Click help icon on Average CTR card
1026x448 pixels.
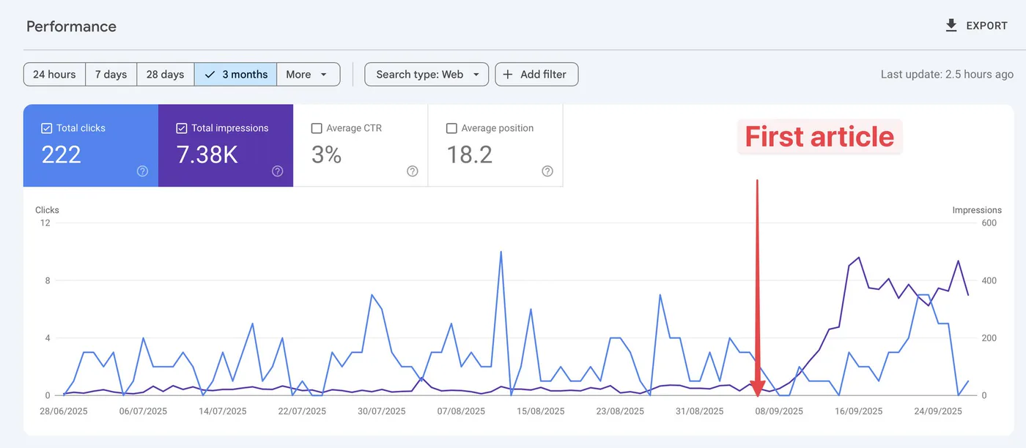click(x=413, y=171)
